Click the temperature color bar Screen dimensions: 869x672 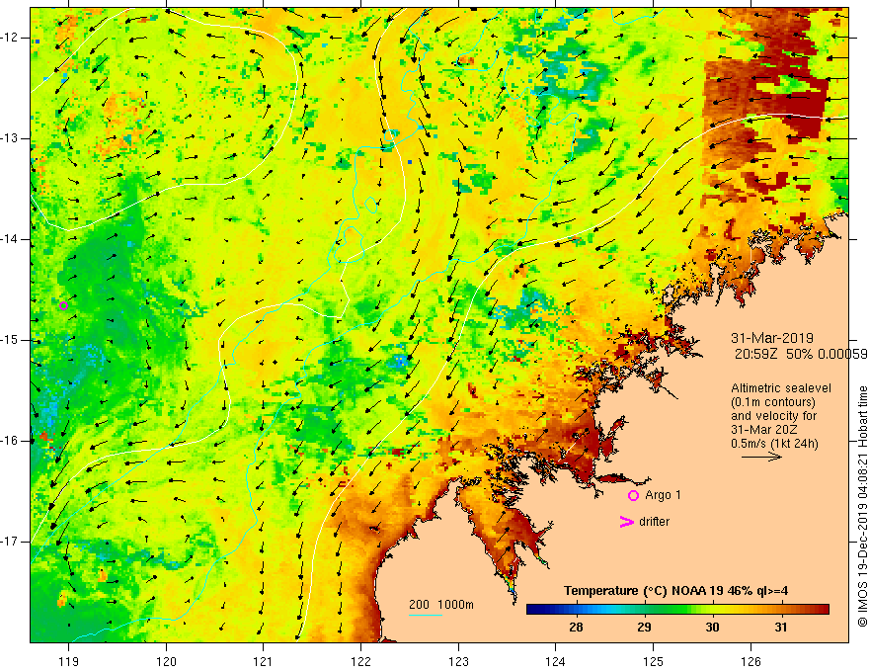coord(677,610)
